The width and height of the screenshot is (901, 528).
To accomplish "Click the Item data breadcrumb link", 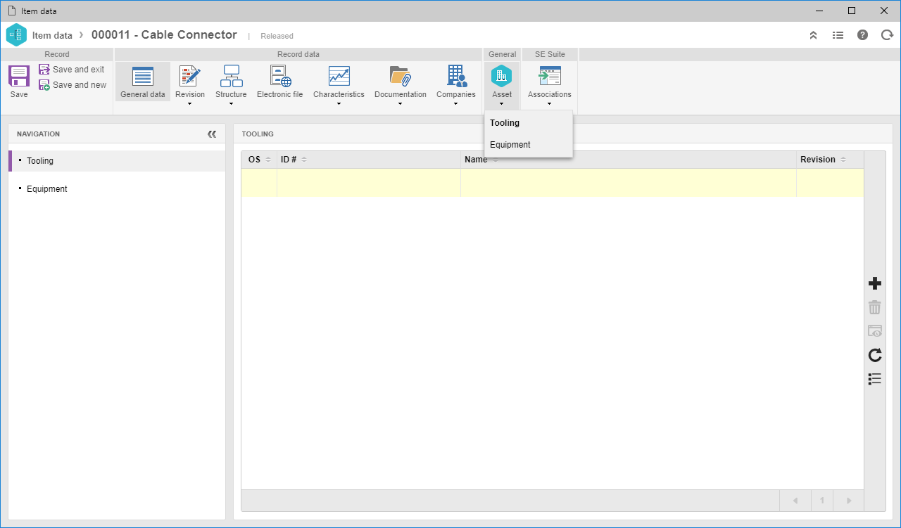I will [x=52, y=35].
